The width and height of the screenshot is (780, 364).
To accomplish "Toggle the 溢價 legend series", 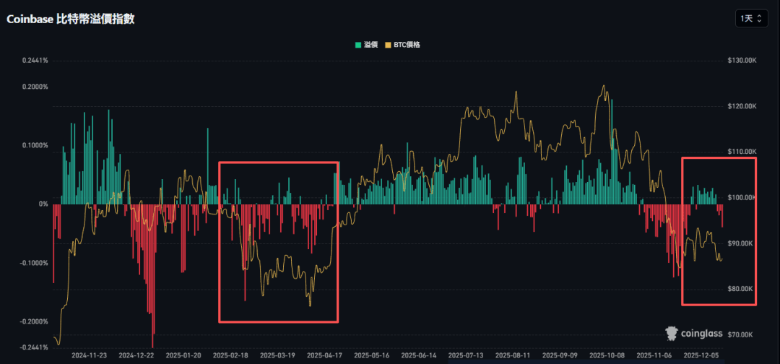I will click(x=365, y=45).
